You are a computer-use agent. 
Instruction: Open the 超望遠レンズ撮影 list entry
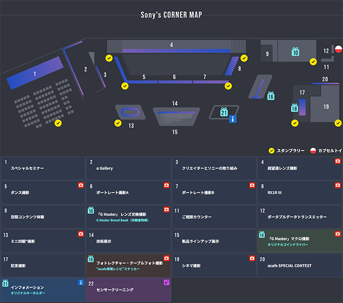pos(300,168)
